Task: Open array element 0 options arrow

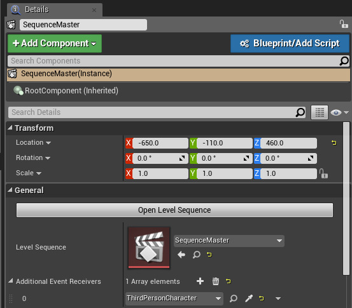Action: 278,298
